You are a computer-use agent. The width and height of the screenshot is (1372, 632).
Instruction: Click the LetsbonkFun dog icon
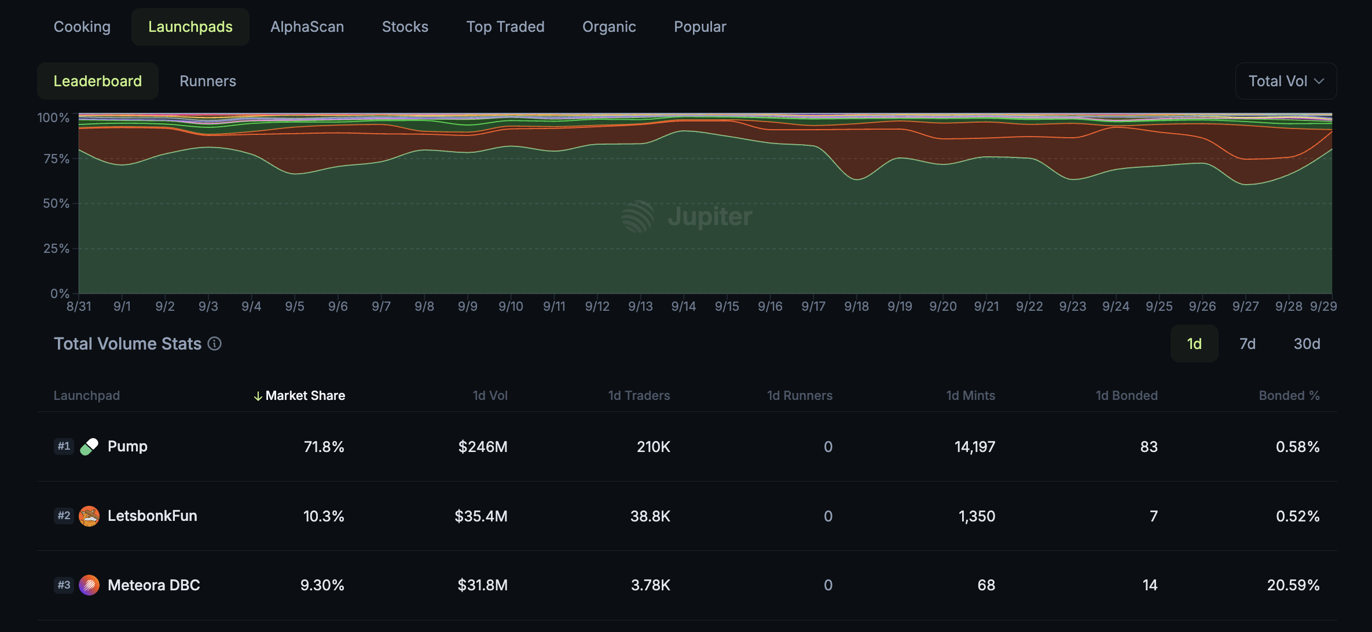tap(89, 516)
